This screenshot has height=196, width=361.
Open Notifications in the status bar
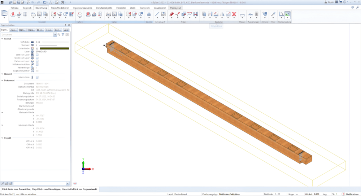pos(350,194)
